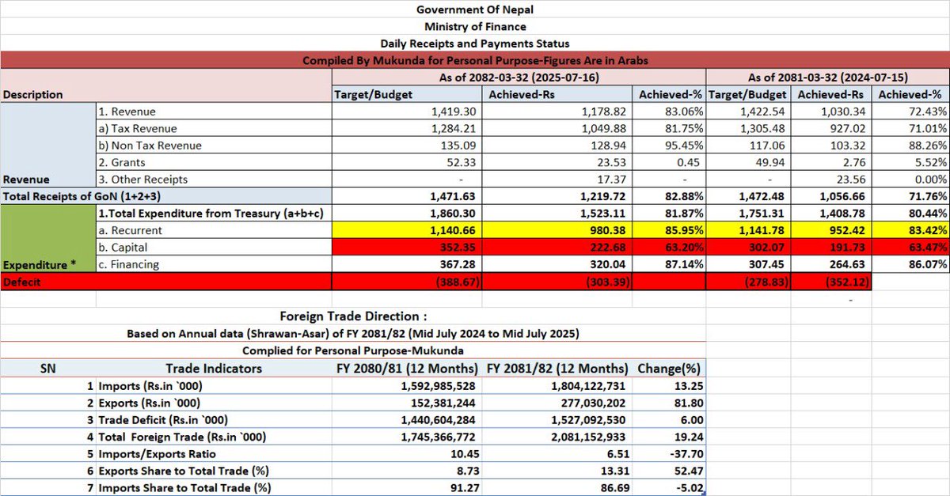Image resolution: width=950 pixels, height=496 pixels.
Task: Select the 'Trade Indicators' column header
Action: click(x=214, y=368)
